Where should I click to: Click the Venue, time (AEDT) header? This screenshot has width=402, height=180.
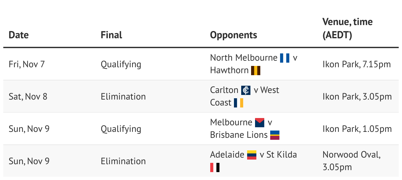[347, 28]
